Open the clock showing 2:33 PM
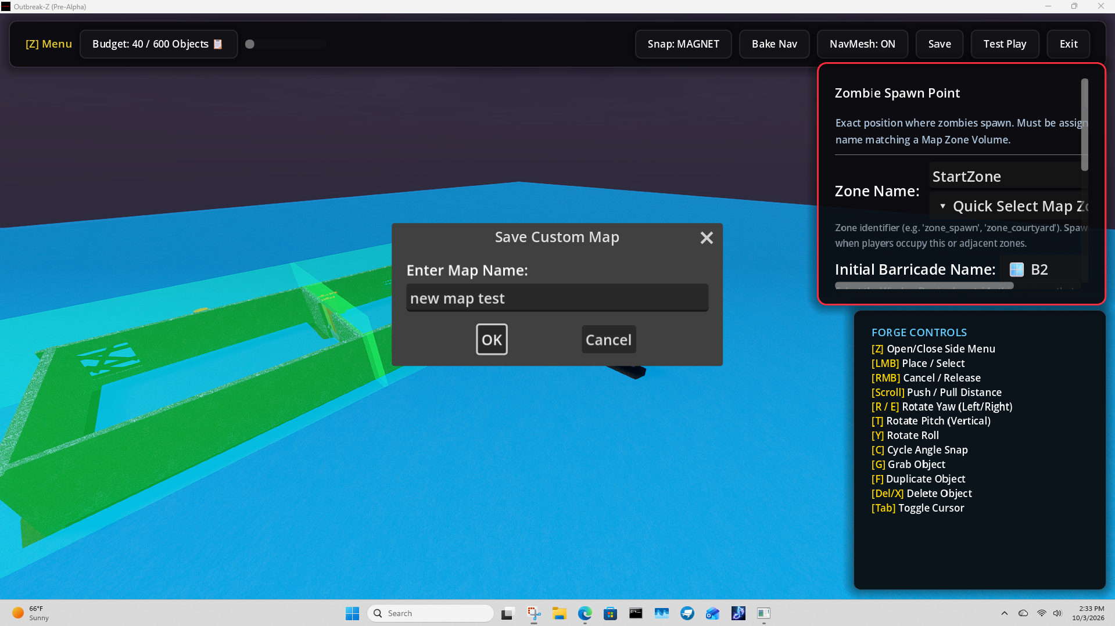Viewport: 1115px width, 626px height. click(x=1088, y=613)
